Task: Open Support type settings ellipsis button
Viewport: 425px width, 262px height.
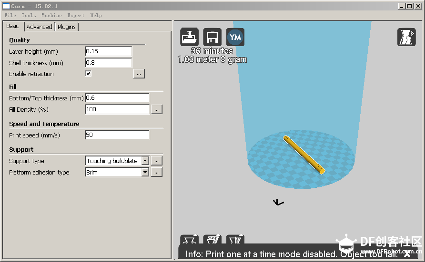Action: 156,161
